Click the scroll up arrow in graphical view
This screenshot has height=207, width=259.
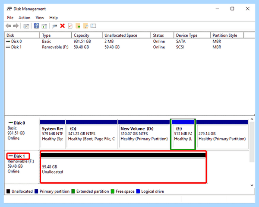tap(252, 119)
